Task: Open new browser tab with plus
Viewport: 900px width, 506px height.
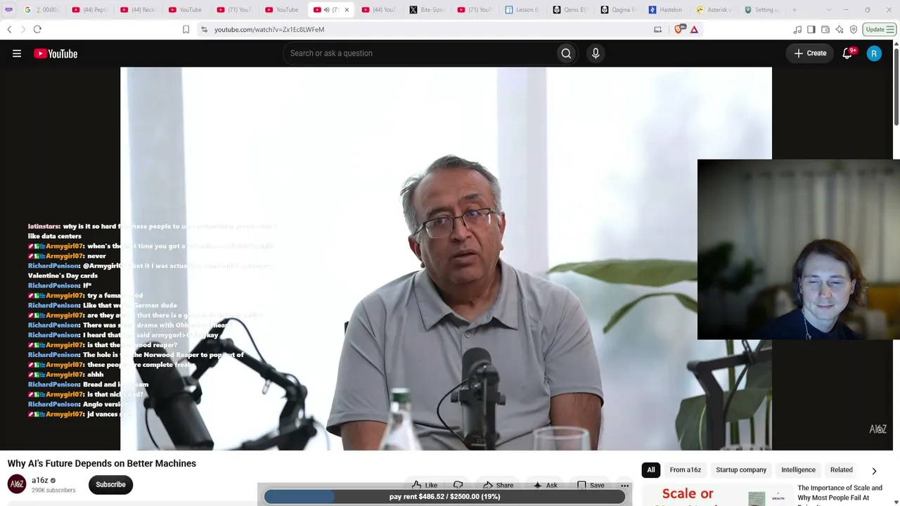Action: coord(795,10)
